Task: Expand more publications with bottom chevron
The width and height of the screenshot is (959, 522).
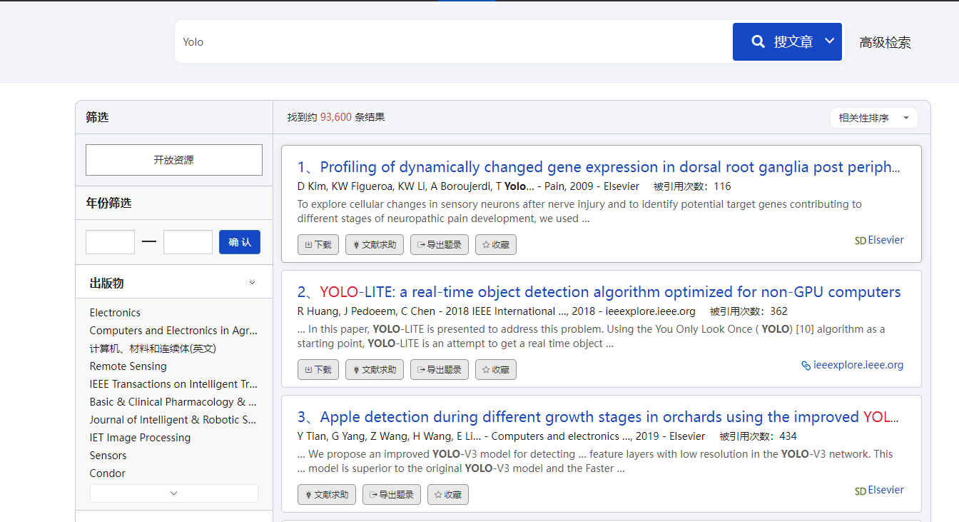Action: (x=174, y=493)
